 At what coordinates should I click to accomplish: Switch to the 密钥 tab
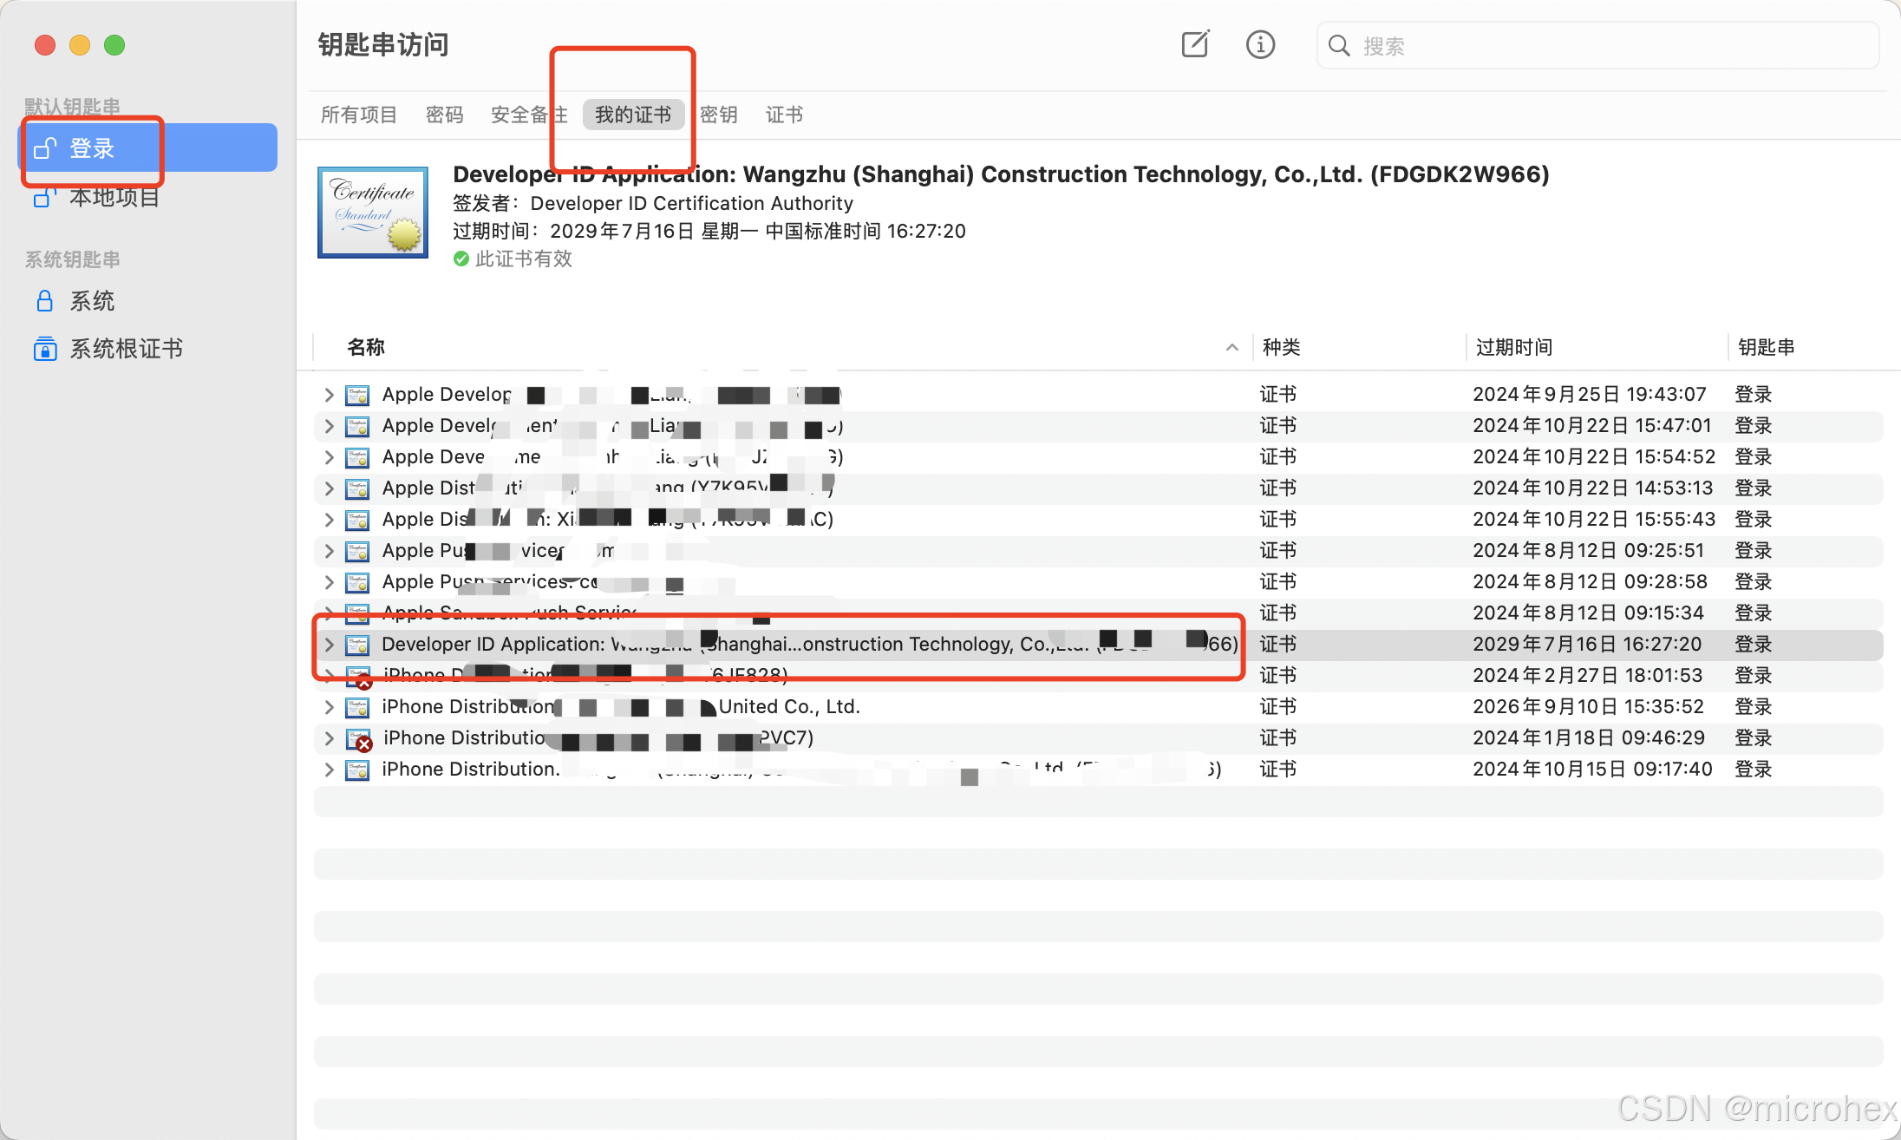(719, 115)
